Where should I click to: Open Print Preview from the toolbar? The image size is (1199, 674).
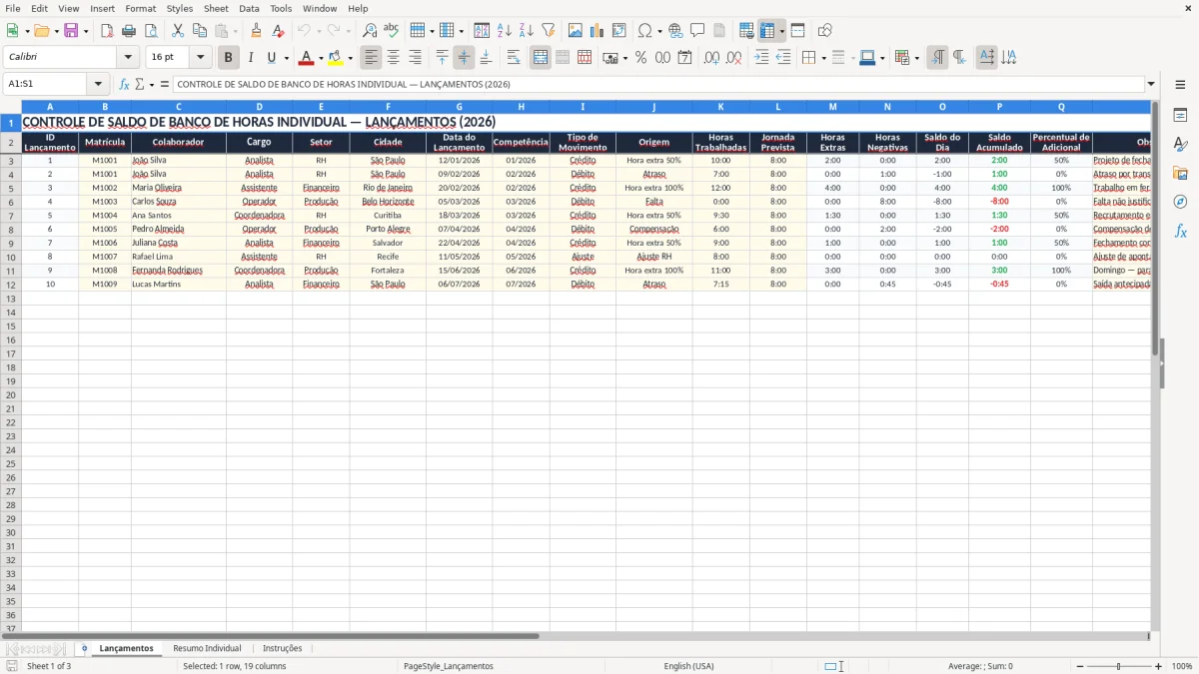(151, 31)
